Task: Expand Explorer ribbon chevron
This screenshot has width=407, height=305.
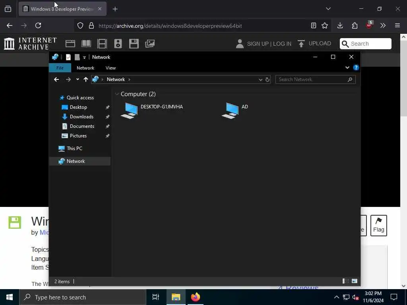Action: [347, 68]
